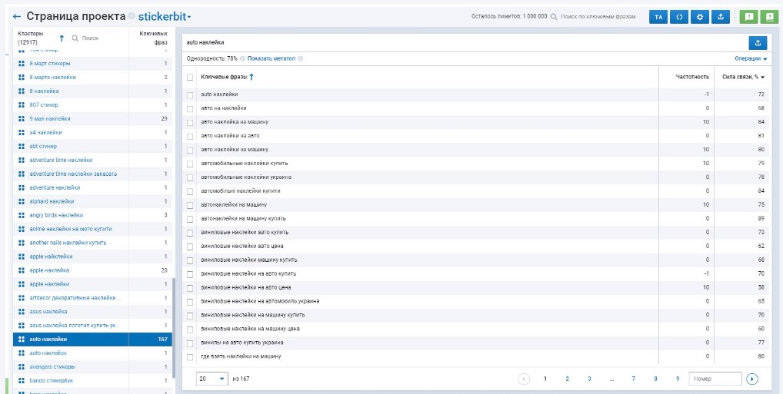Select the auto наклейок cluster
The width and height of the screenshot is (783, 394).
pos(48,353)
